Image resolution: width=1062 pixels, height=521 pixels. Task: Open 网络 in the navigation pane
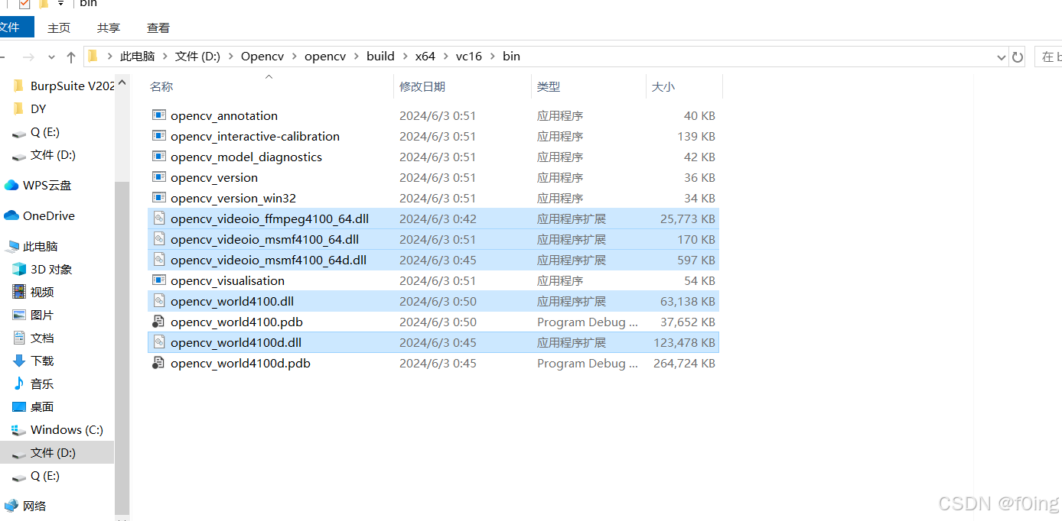(25, 506)
